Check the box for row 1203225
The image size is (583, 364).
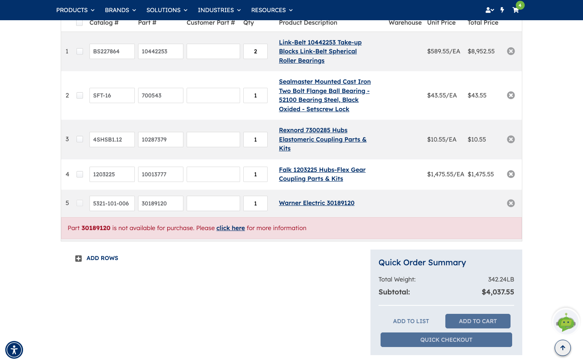point(80,174)
